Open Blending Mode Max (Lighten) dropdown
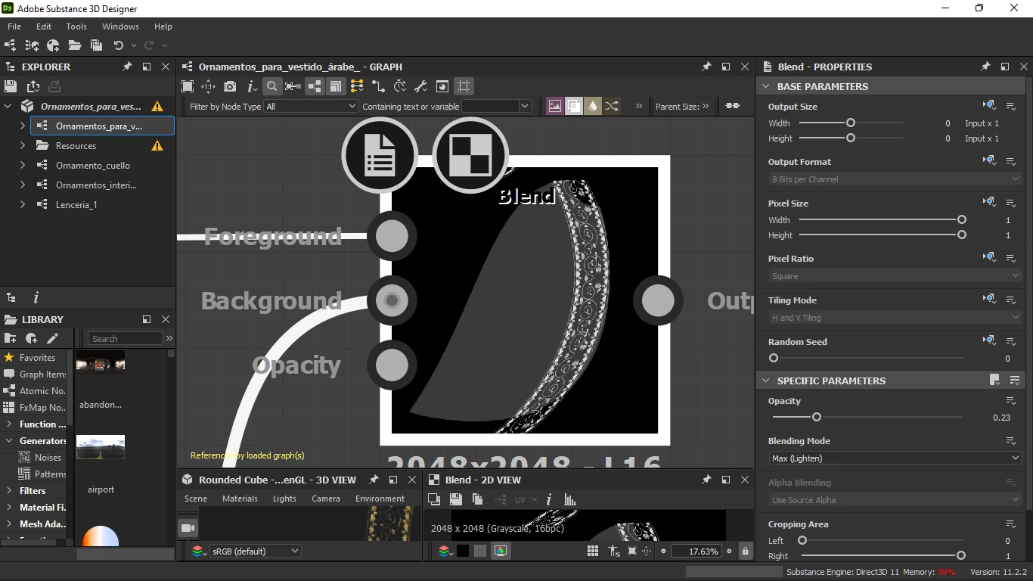The height and width of the screenshot is (581, 1033). coord(895,458)
